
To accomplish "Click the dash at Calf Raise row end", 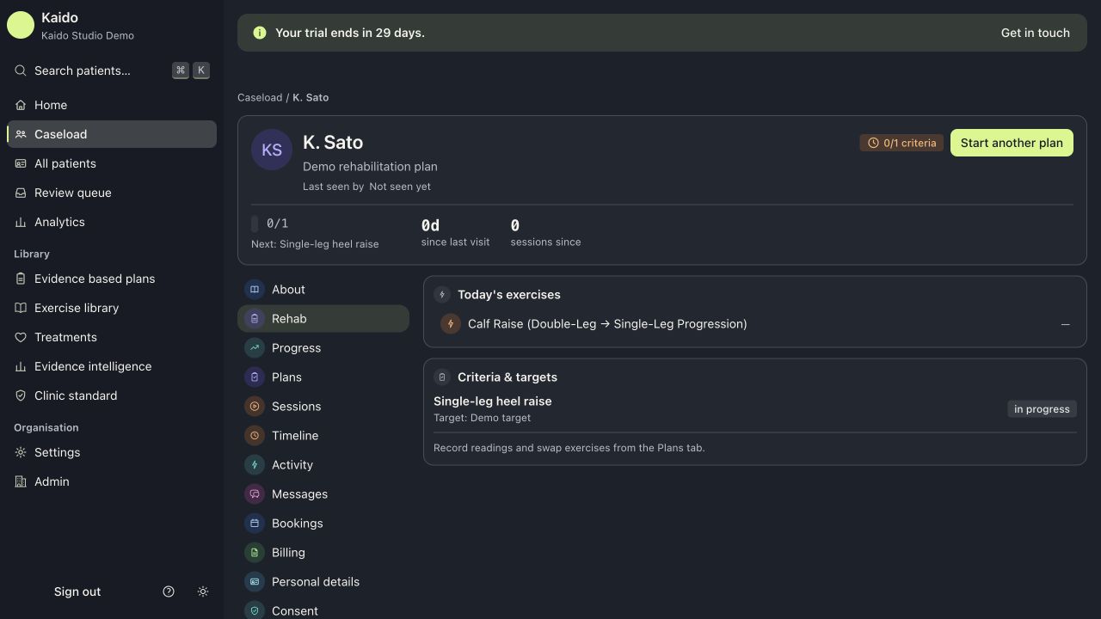I will [1066, 324].
